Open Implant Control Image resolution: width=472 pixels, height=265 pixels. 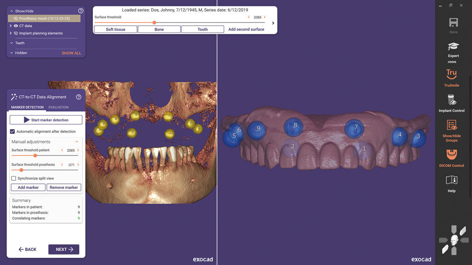coord(452,103)
